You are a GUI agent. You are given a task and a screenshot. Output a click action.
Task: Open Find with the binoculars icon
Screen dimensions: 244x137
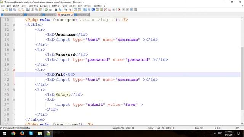(56, 10)
